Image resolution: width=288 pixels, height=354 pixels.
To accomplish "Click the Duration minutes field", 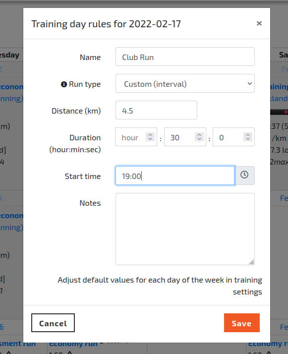I will point(185,137).
